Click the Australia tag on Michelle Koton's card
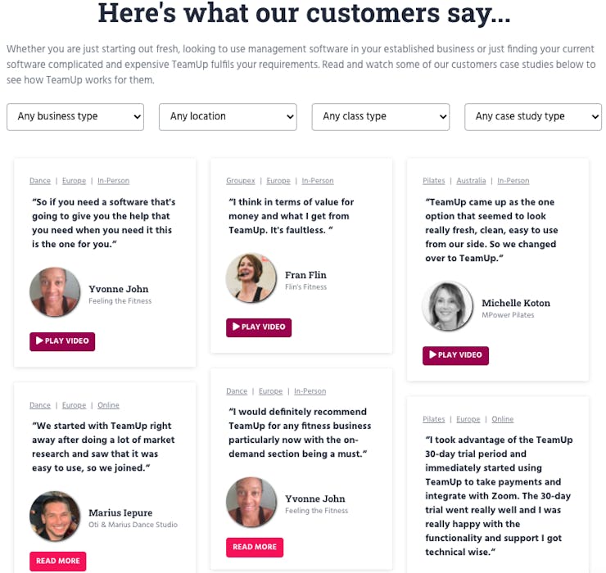 [471, 181]
